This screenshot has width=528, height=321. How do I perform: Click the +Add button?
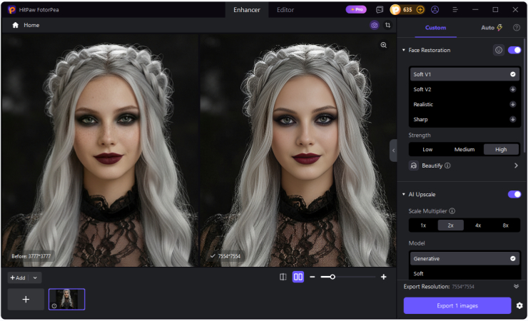coord(18,278)
